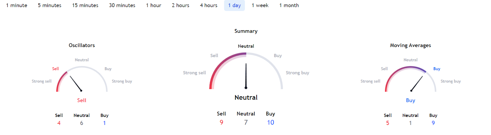Select the 1 hour timeframe
Image resolution: width=491 pixels, height=135 pixels.
click(153, 5)
